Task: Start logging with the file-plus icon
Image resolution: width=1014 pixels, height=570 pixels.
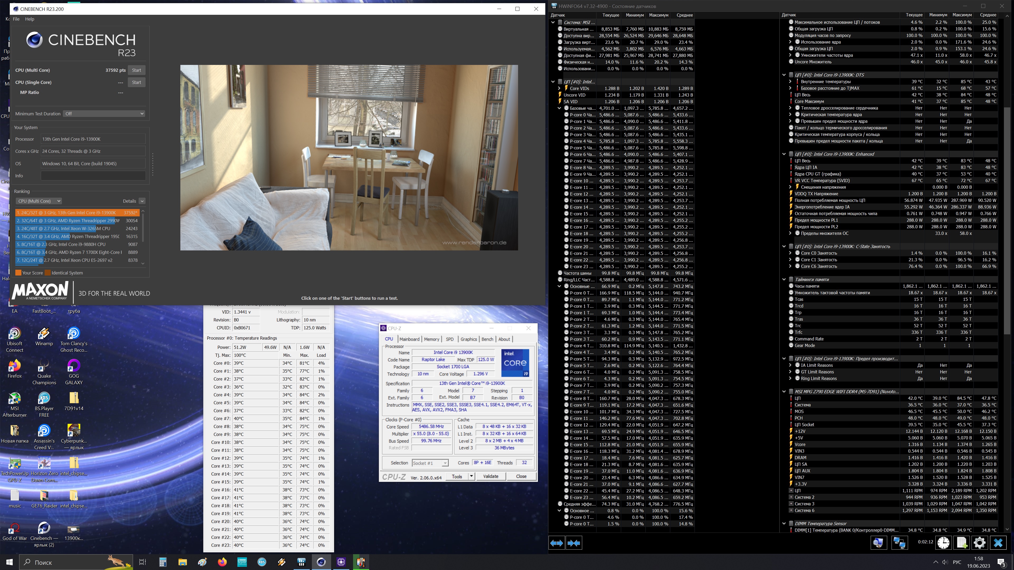Action: click(x=962, y=543)
